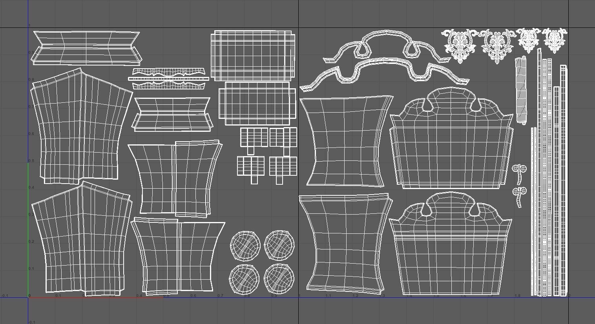Select the bottom-right circular UV shell
The height and width of the screenshot is (324, 595).
pos(279,279)
